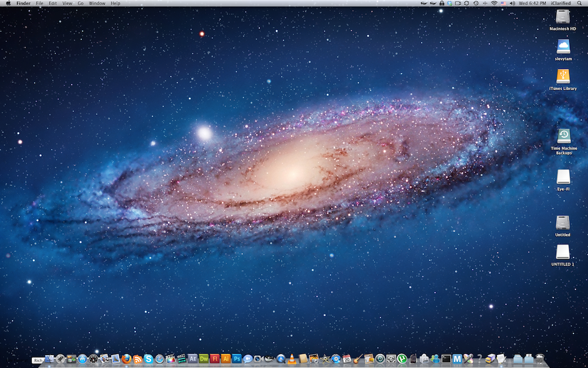Open QuickTime Player in the Dock
588x368 pixels.
(281, 359)
